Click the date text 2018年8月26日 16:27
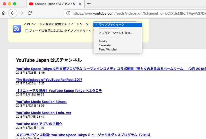The width and height of the screenshot is (206, 139). click(x=30, y=83)
